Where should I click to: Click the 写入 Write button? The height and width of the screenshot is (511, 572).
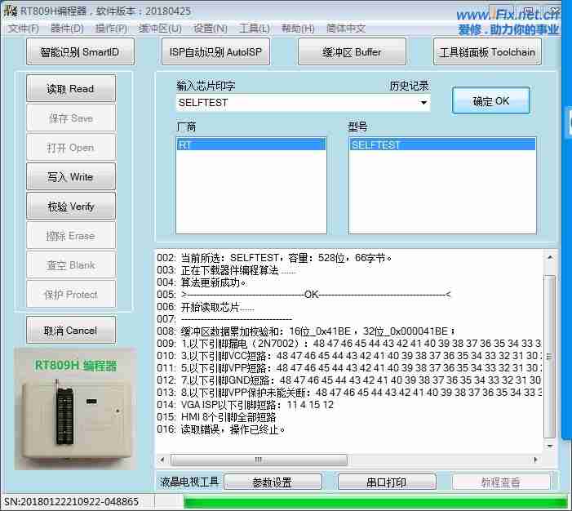[x=71, y=176]
